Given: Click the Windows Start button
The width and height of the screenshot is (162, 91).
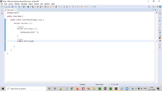Looking at the screenshot, I should [x=3, y=89].
